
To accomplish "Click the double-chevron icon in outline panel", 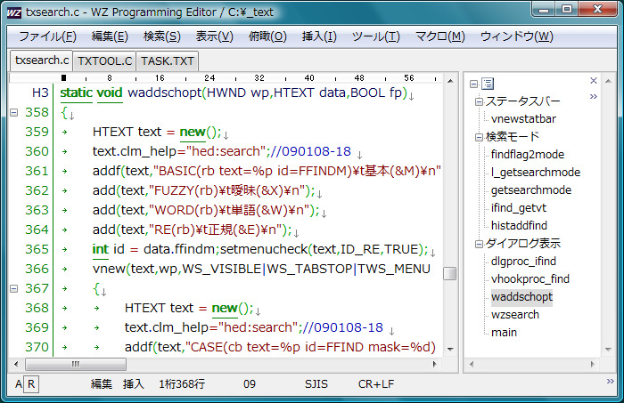I will [x=593, y=94].
